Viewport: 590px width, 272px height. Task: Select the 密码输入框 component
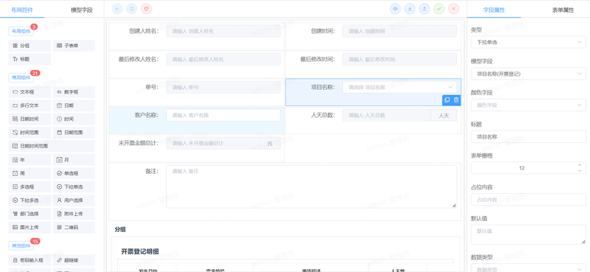[29, 260]
